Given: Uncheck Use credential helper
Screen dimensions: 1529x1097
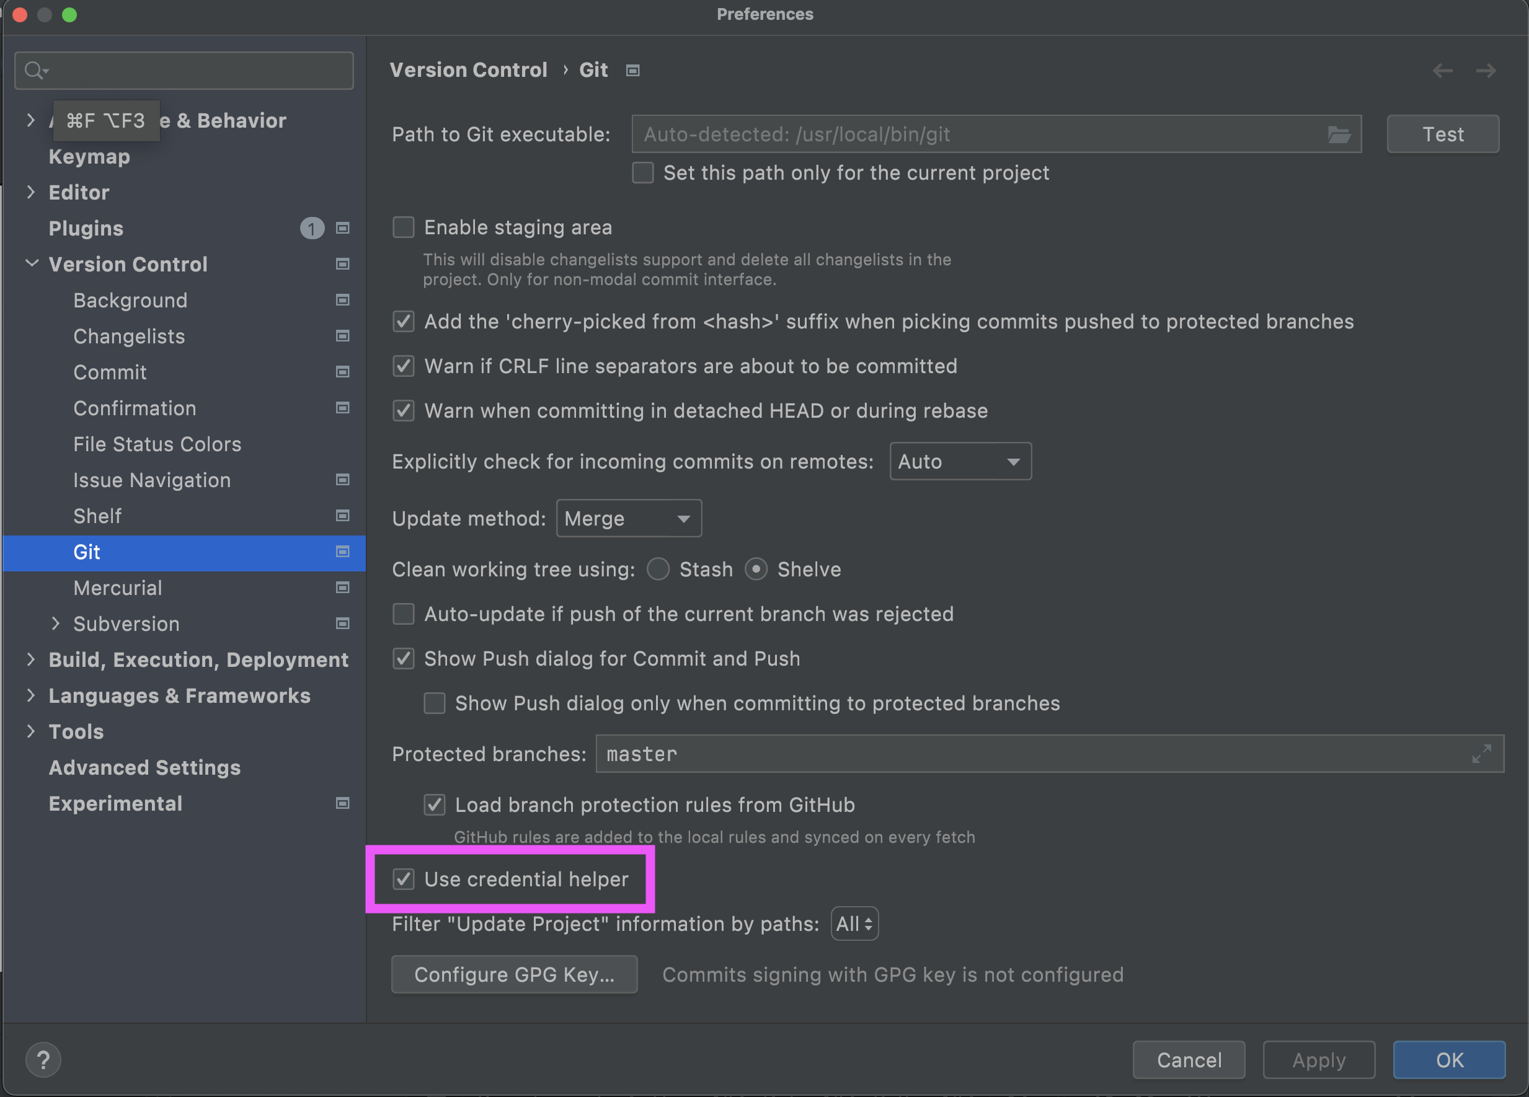Looking at the screenshot, I should 403,879.
